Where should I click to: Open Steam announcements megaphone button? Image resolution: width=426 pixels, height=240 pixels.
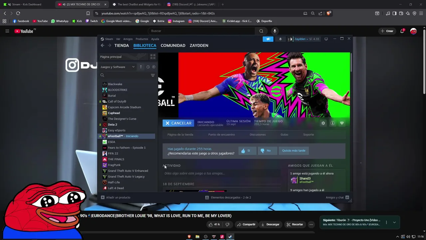point(268,39)
